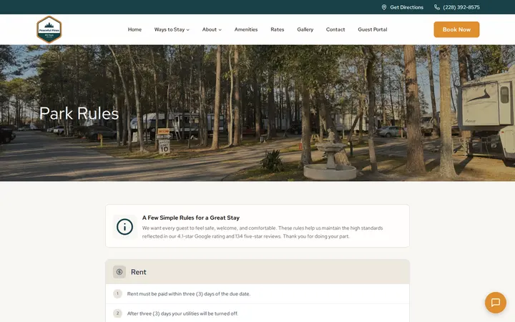
Task: Open the Contact page
Action: point(335,29)
